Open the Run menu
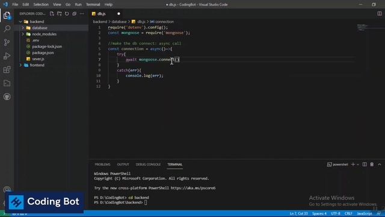The width and height of the screenshot is (385, 217). pyautogui.click(x=78, y=4)
